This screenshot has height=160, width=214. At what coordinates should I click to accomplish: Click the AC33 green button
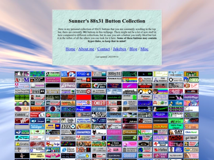(191, 80)
